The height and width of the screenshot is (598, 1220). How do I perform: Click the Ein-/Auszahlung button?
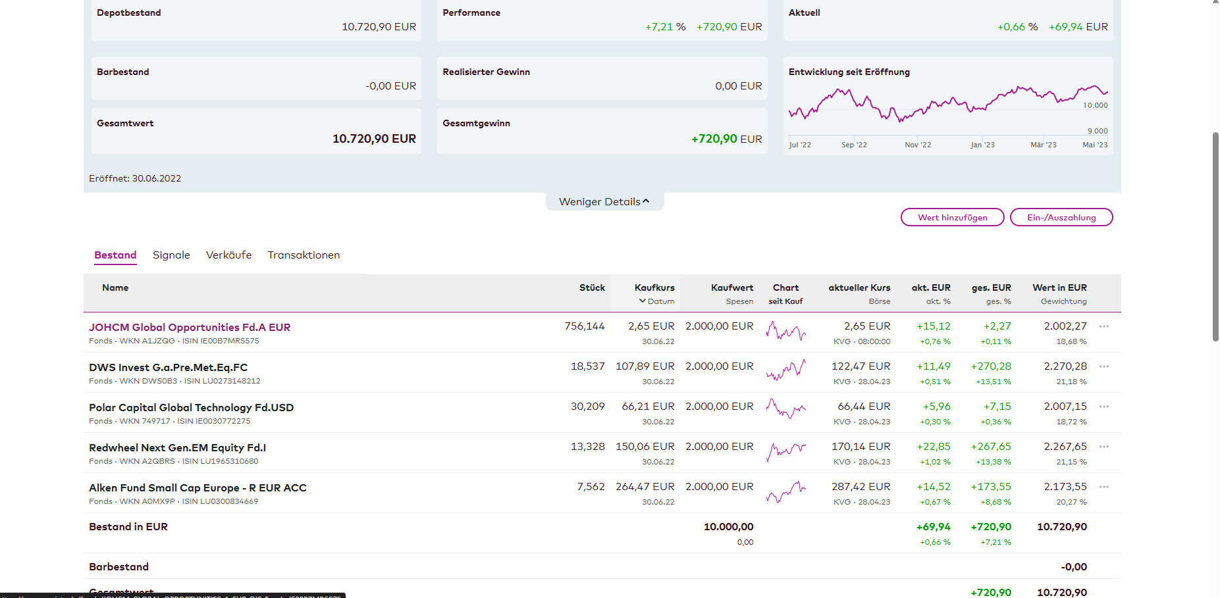[x=1061, y=217]
